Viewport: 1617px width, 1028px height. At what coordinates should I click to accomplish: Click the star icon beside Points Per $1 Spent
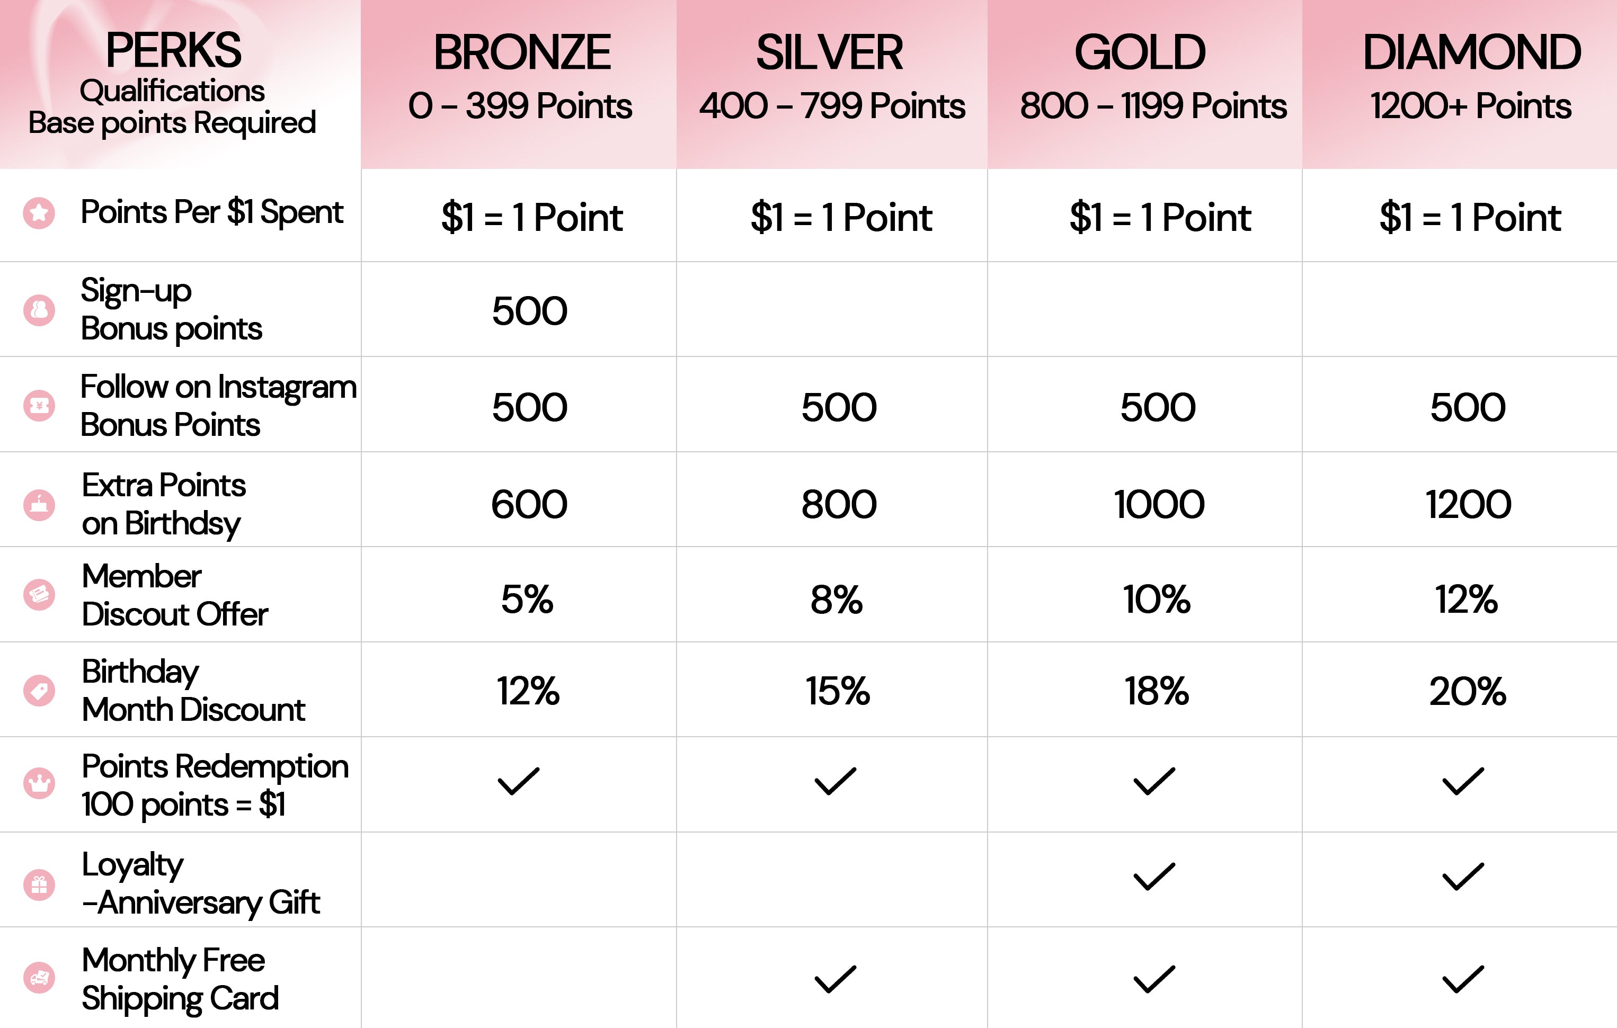pyautogui.click(x=39, y=213)
